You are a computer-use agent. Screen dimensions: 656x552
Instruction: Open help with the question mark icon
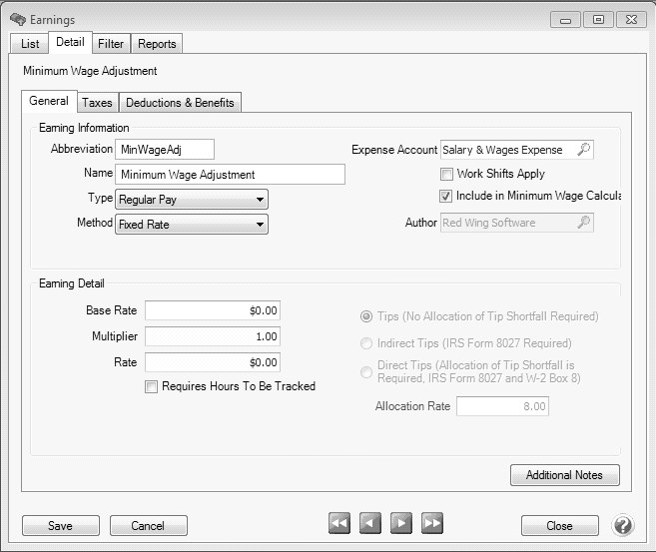pyautogui.click(x=623, y=525)
